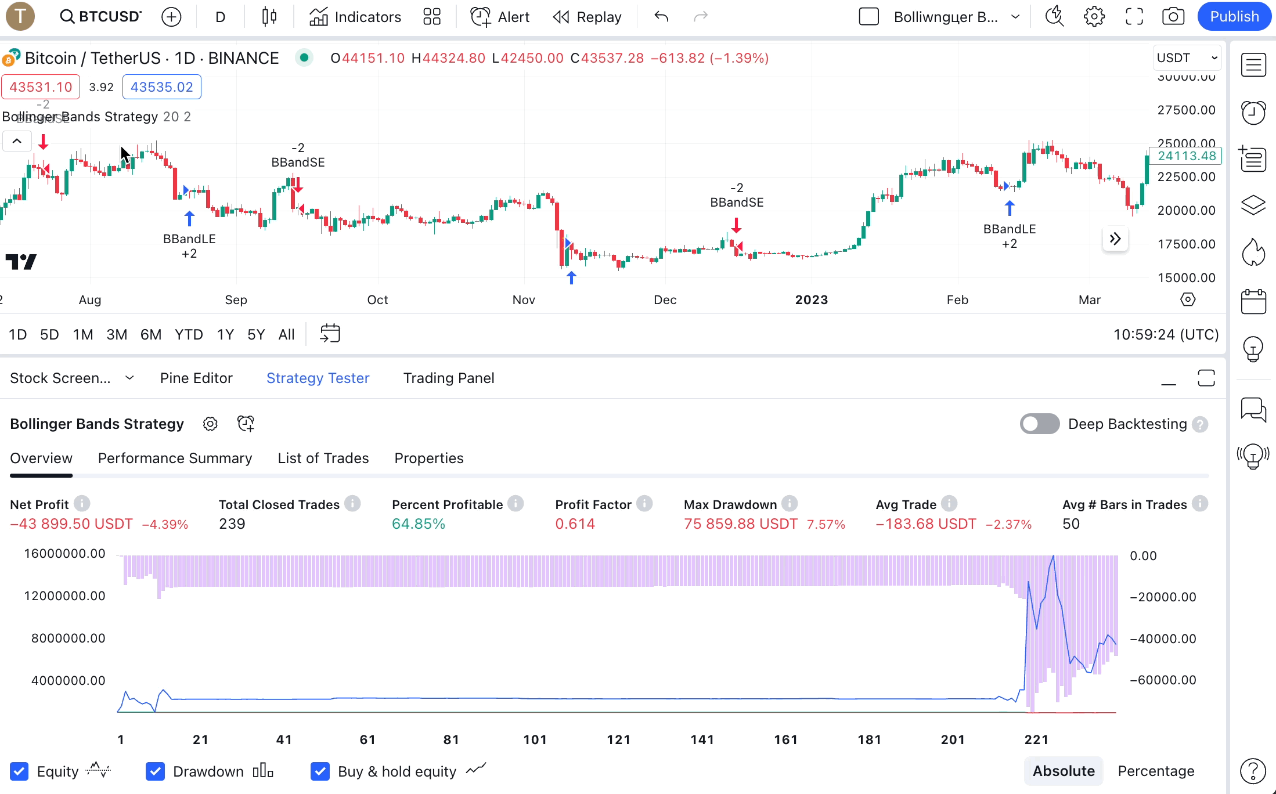
Task: Take a chart snapshot with the camera icon
Action: [1173, 16]
